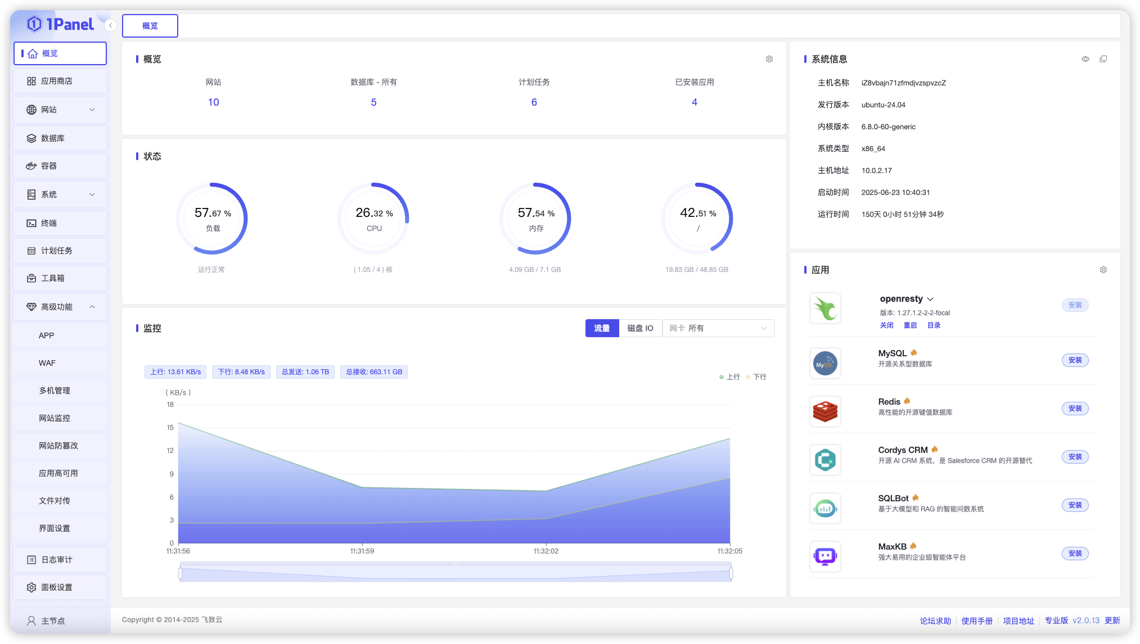Copy system info using the copy icon
Screen dimensions: 1140x644
click(1104, 58)
